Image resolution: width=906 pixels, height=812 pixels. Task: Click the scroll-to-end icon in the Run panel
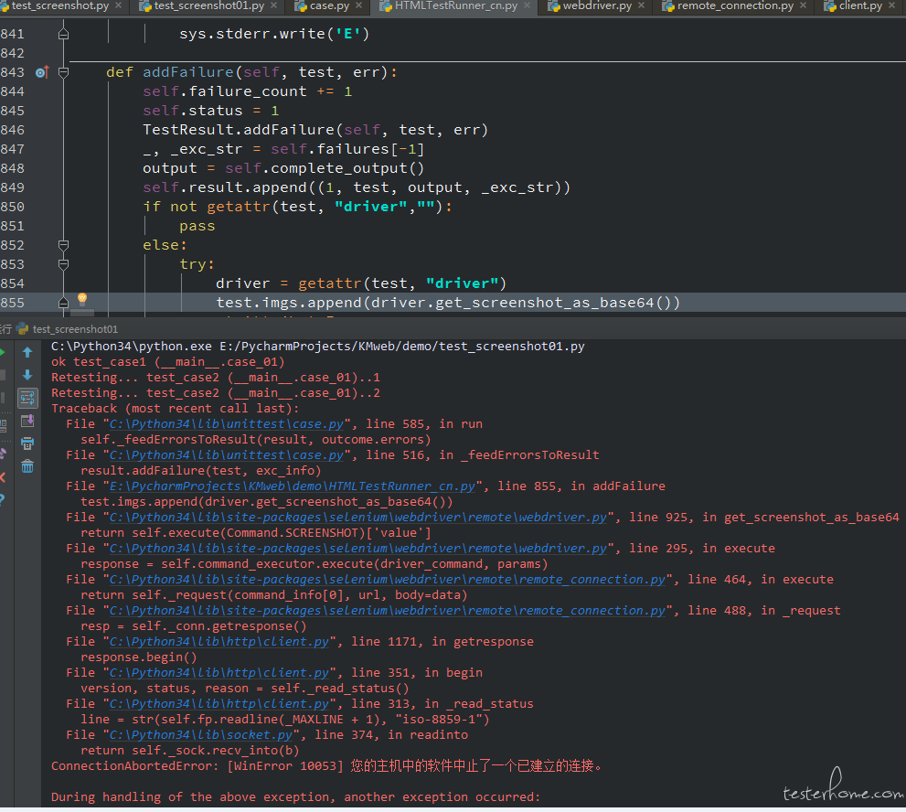27,421
